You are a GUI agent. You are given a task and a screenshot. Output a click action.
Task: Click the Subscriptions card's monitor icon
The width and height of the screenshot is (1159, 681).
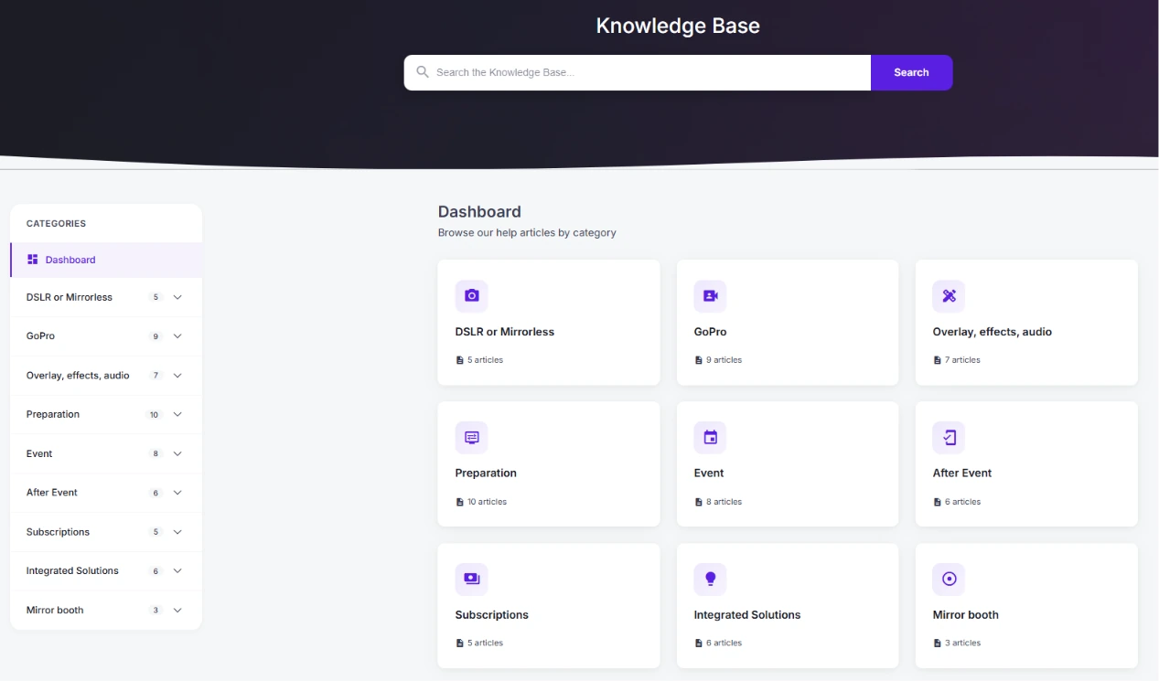(x=471, y=579)
